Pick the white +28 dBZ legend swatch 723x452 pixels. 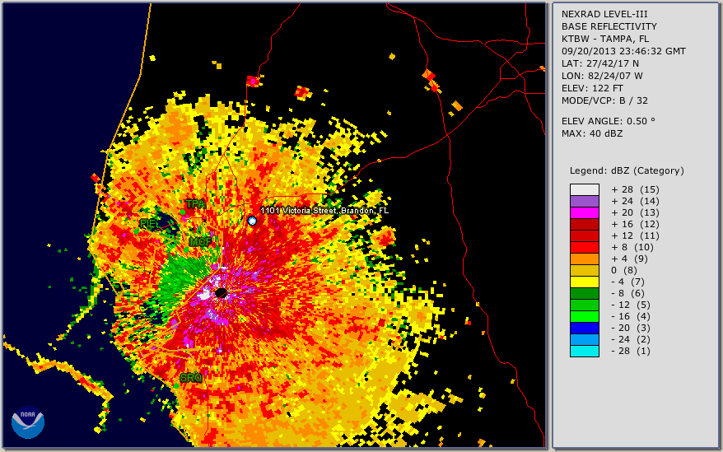coord(584,189)
